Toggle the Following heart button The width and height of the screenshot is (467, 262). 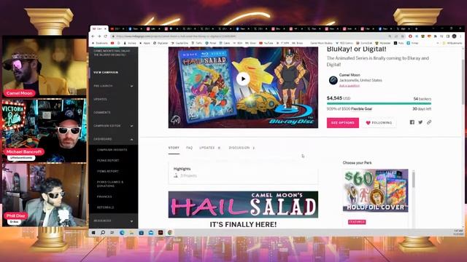pos(379,123)
